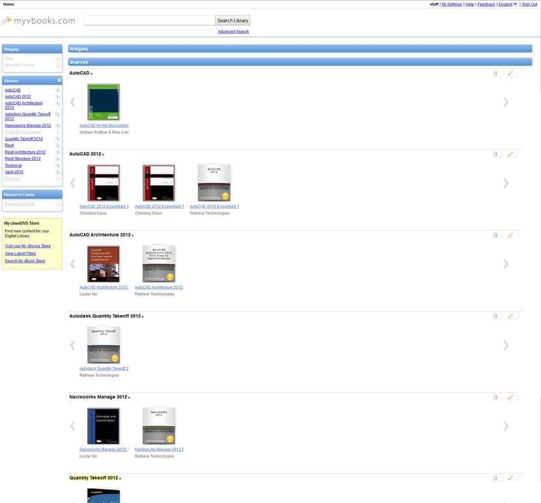Click delete icon for Navisworks Manage 2012 shelf
541x503 pixels.
[495, 397]
